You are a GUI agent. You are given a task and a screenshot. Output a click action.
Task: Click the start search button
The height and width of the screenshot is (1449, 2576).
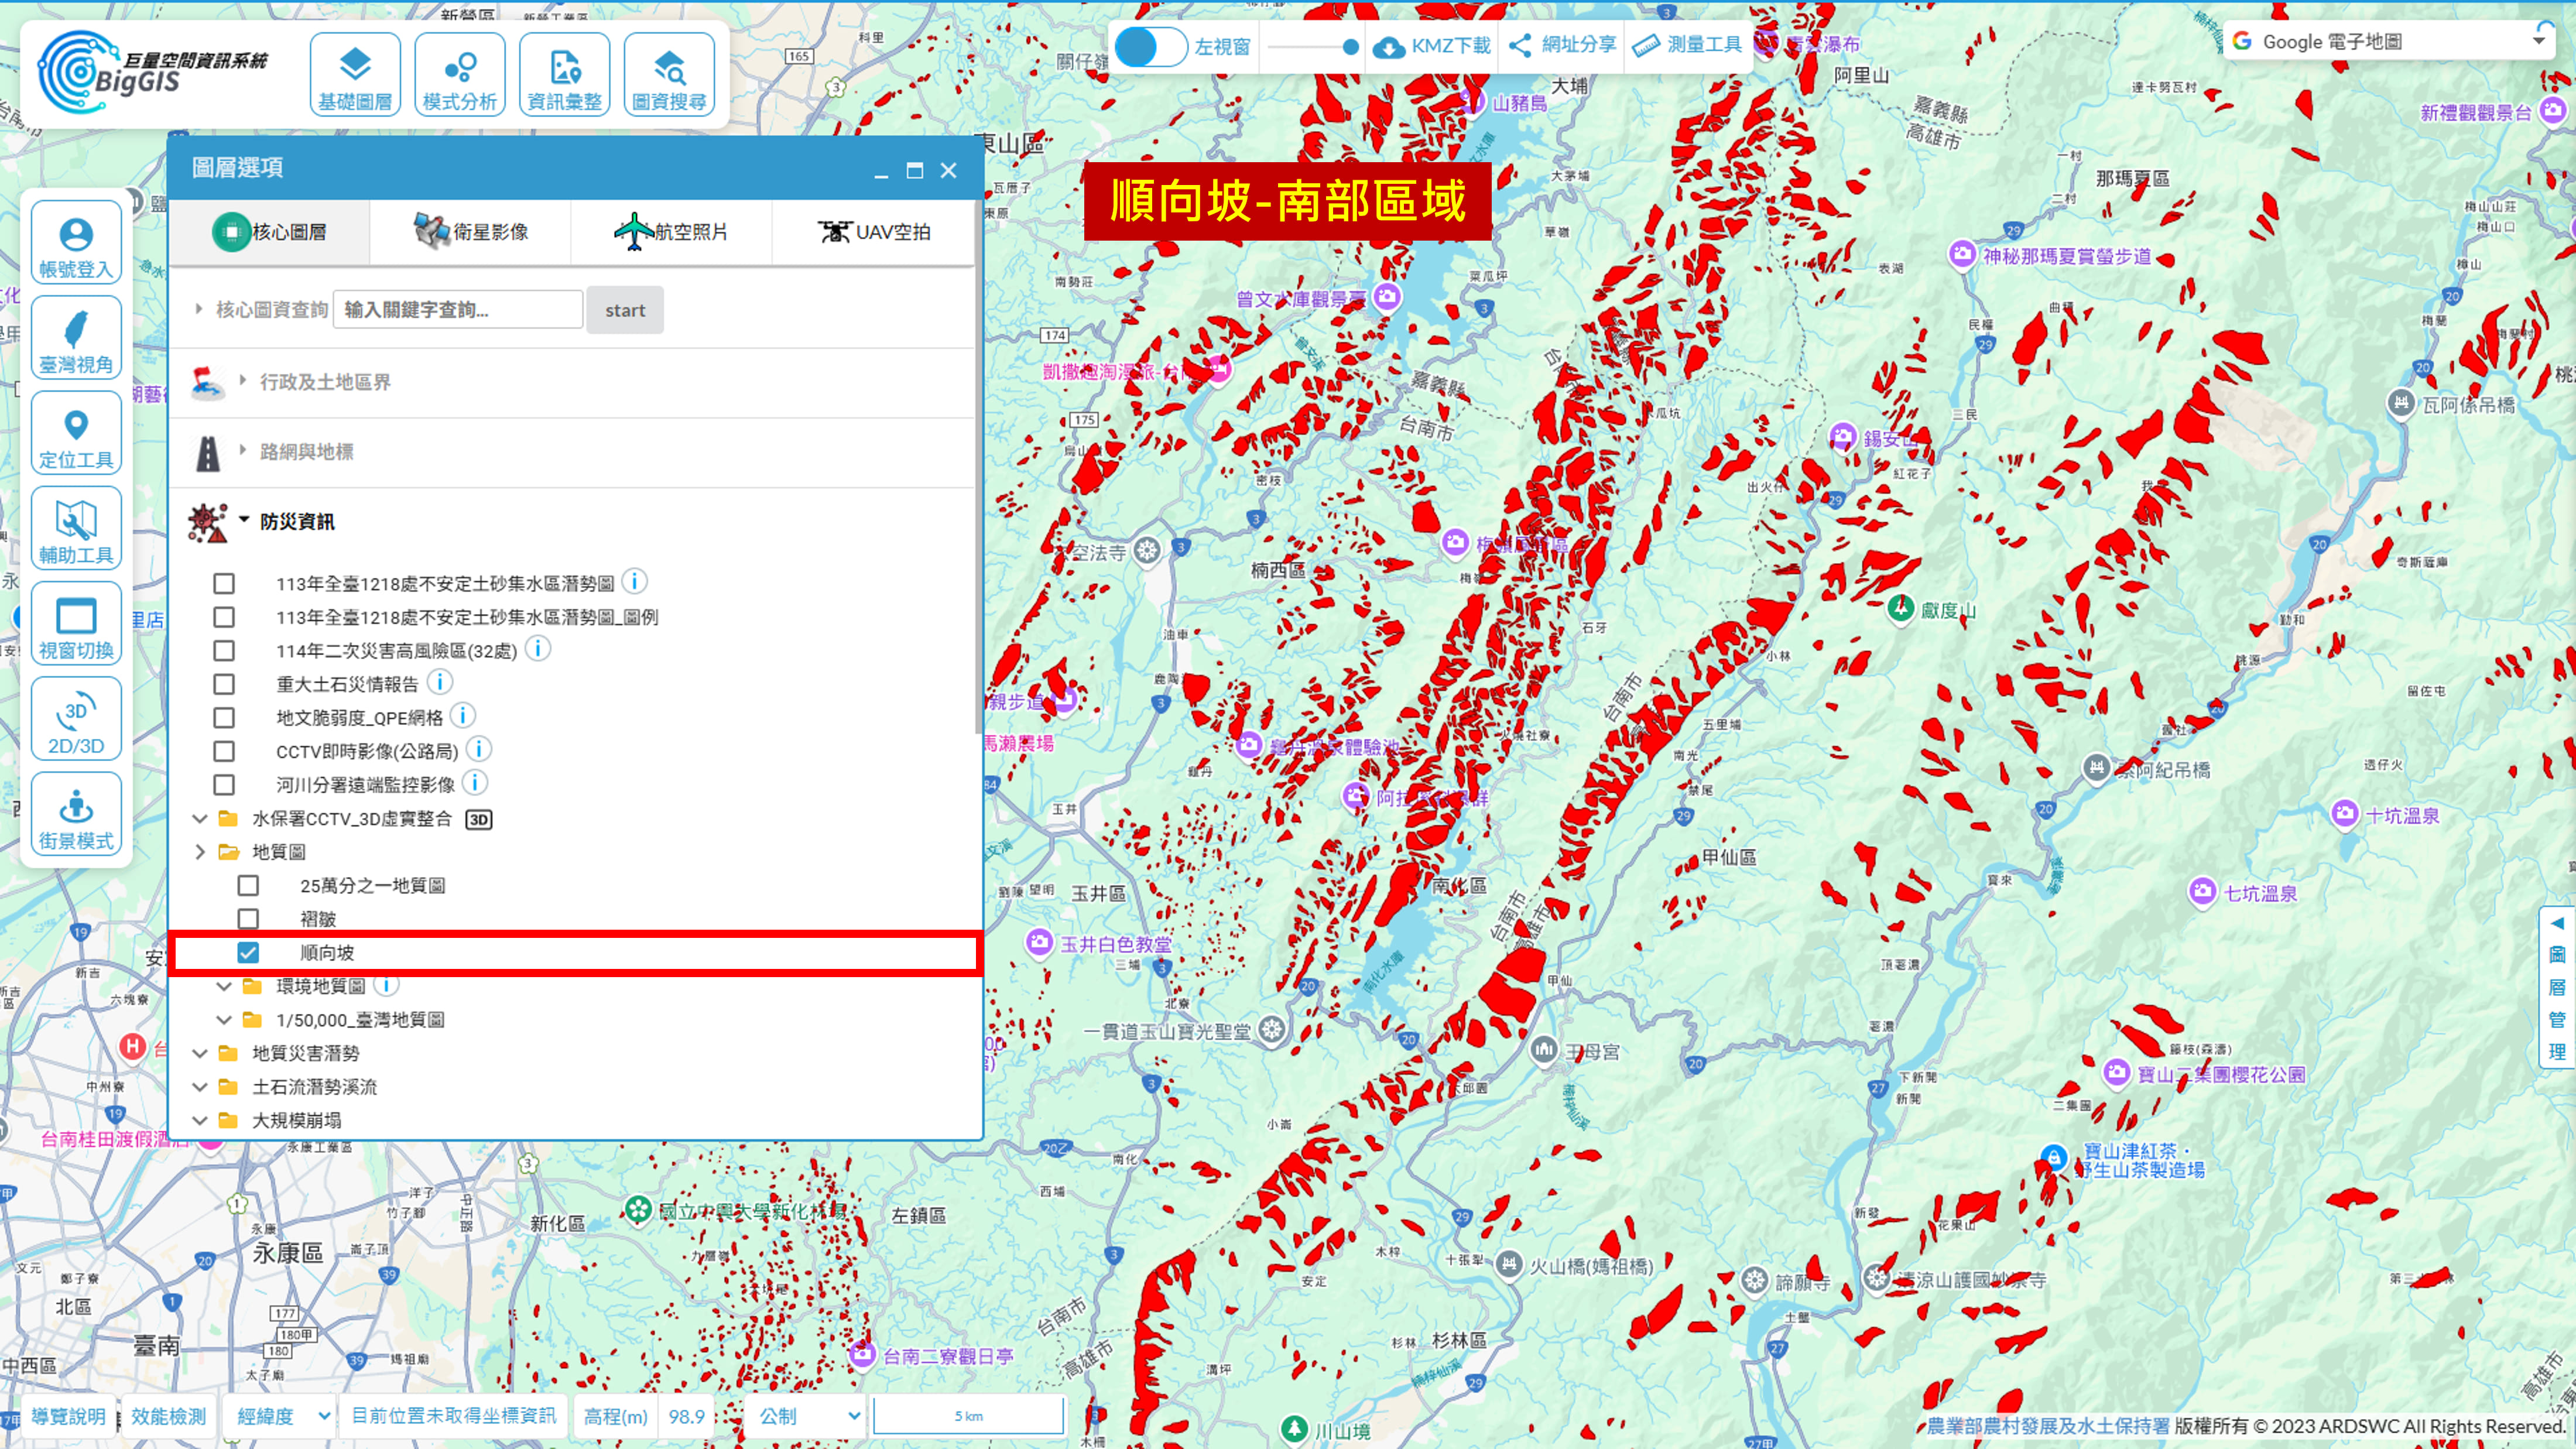[625, 310]
